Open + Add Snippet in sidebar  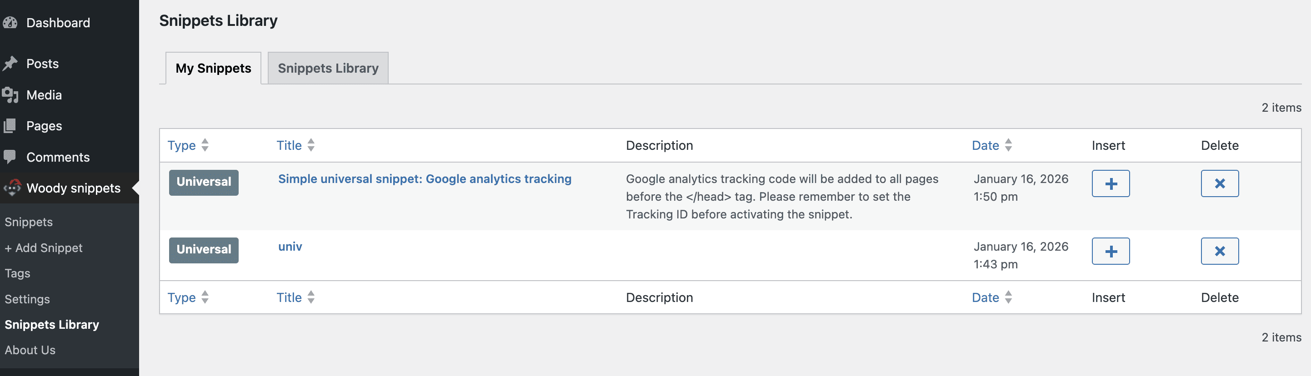pos(44,248)
